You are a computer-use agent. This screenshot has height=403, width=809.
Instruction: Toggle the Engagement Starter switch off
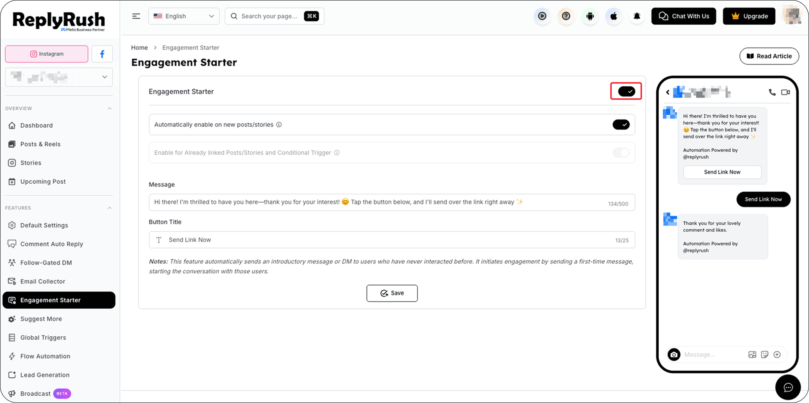(626, 91)
